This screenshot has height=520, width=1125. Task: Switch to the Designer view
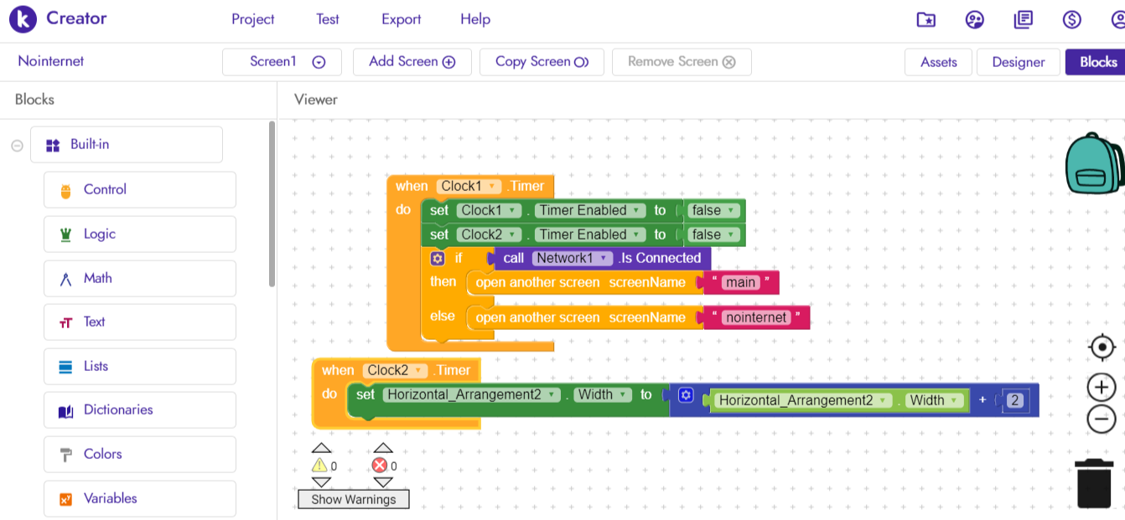point(1018,62)
